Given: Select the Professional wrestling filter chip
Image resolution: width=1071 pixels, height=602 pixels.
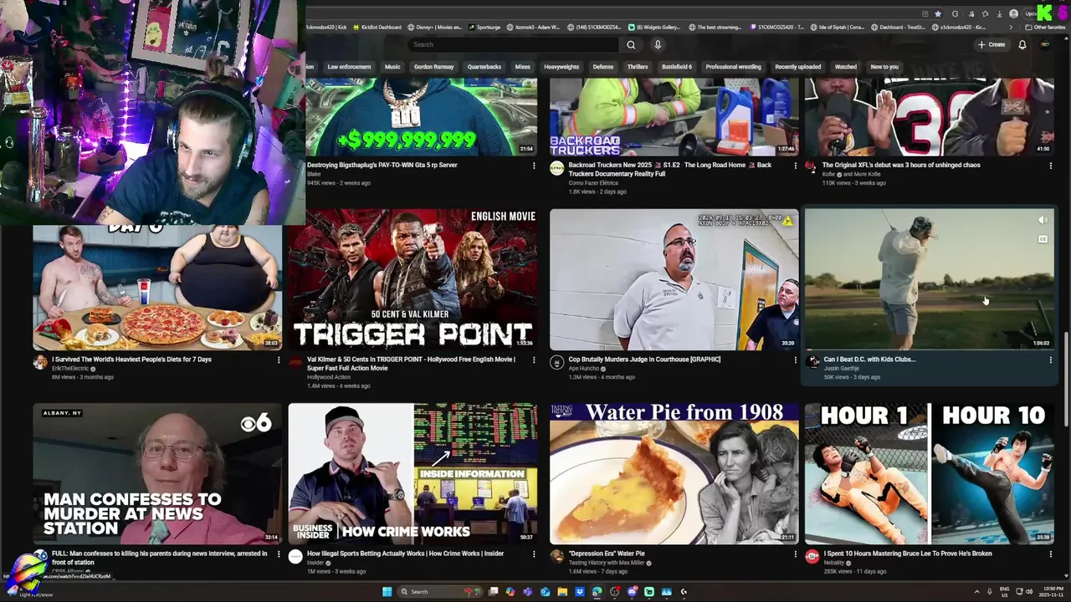Looking at the screenshot, I should point(733,67).
